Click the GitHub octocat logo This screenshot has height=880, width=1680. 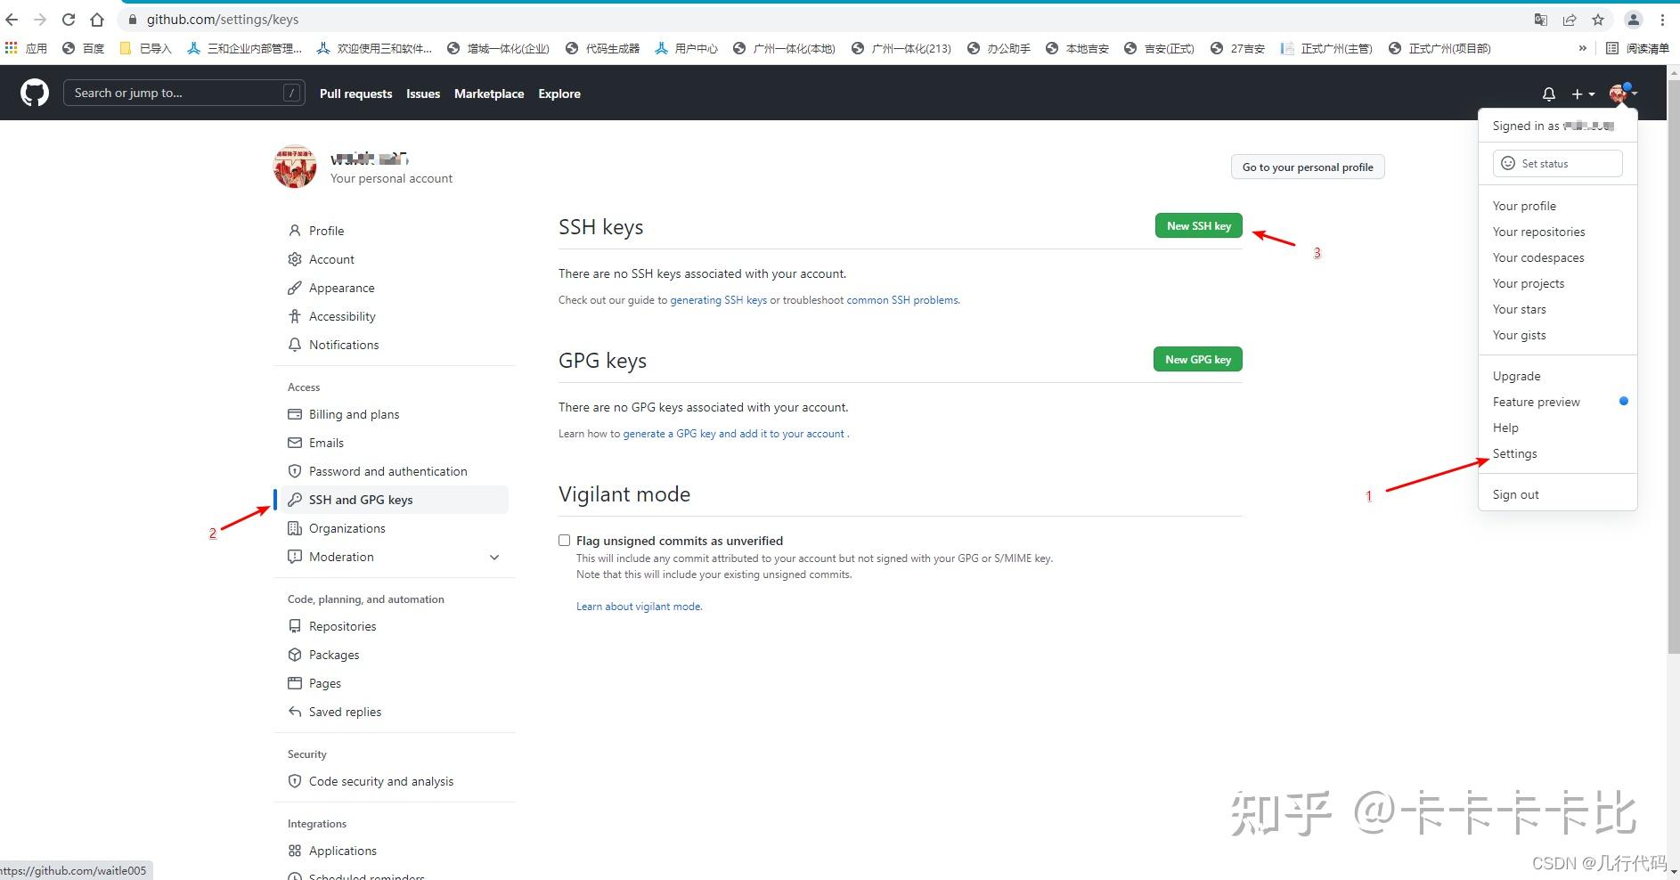34,93
